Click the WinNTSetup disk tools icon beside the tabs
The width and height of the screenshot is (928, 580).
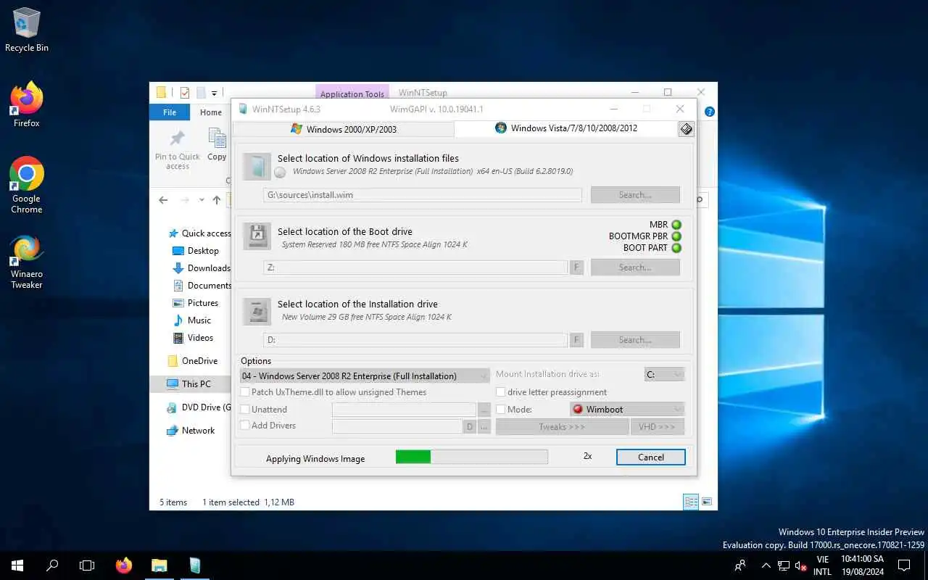(686, 128)
